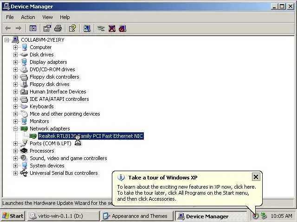Select the Monitors label
Screen dimensions: 297x222
click(39, 121)
